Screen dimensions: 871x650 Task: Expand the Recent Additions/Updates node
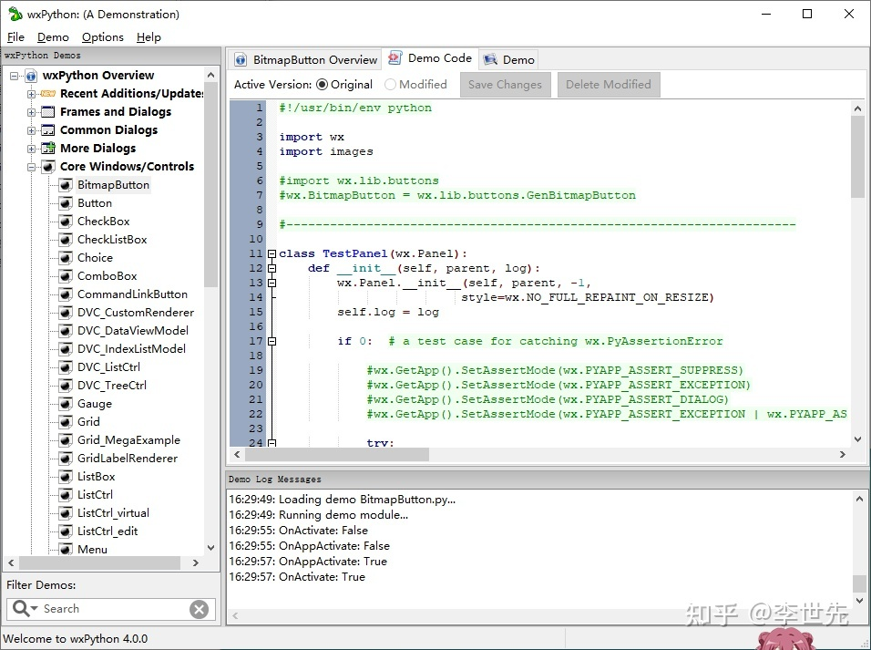(x=31, y=94)
